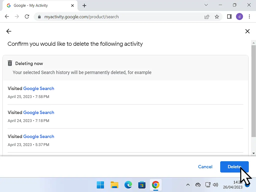
Task: Adjust the system volume control in the tray
Action: pos(215,185)
